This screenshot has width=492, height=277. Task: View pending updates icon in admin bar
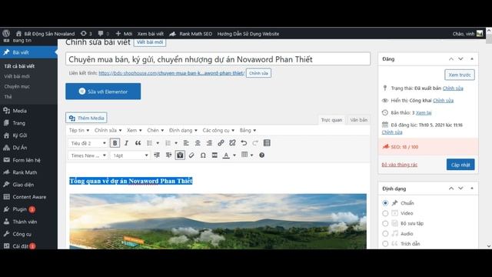click(86, 34)
